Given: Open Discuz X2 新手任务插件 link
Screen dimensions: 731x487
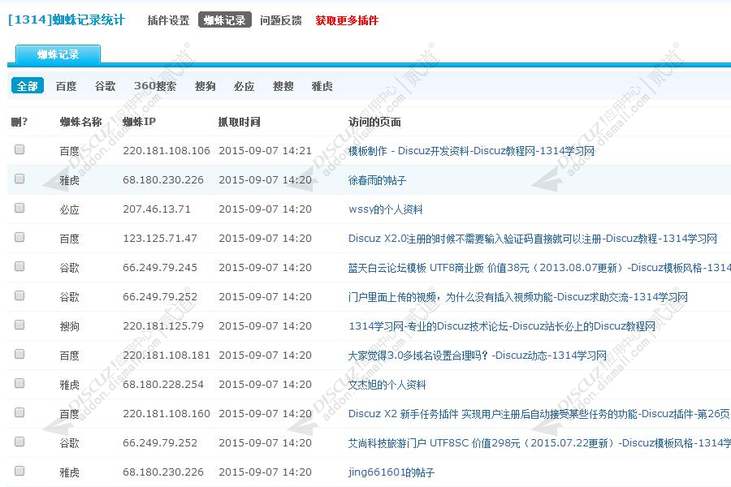Looking at the screenshot, I should (x=539, y=414).
